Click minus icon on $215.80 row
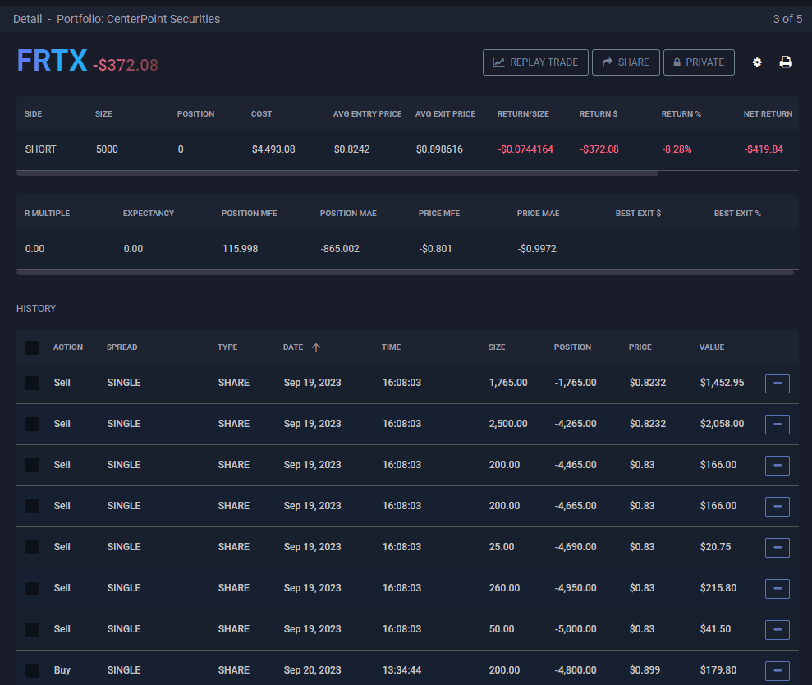This screenshot has height=685, width=812. pos(777,588)
